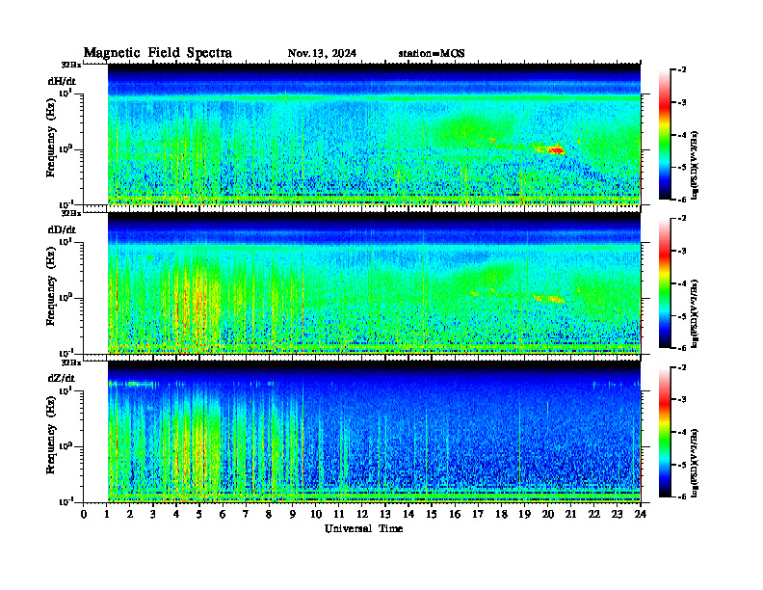Click hour '6' on the Universal Time axis
This screenshot has height=590, width=763.
(x=223, y=515)
